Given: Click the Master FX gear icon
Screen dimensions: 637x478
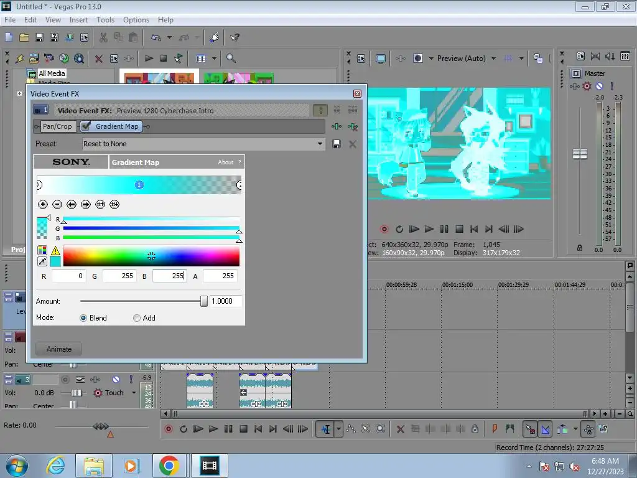Looking at the screenshot, I should tap(587, 86).
